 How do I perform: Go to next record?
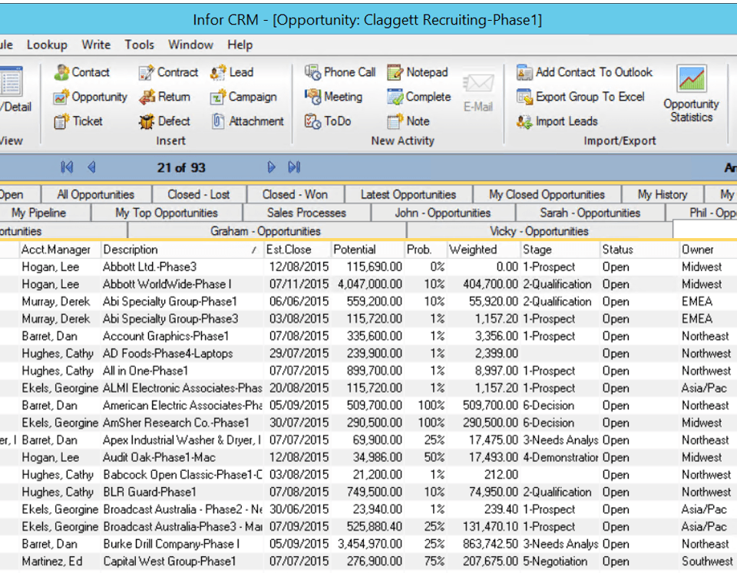[x=271, y=167]
